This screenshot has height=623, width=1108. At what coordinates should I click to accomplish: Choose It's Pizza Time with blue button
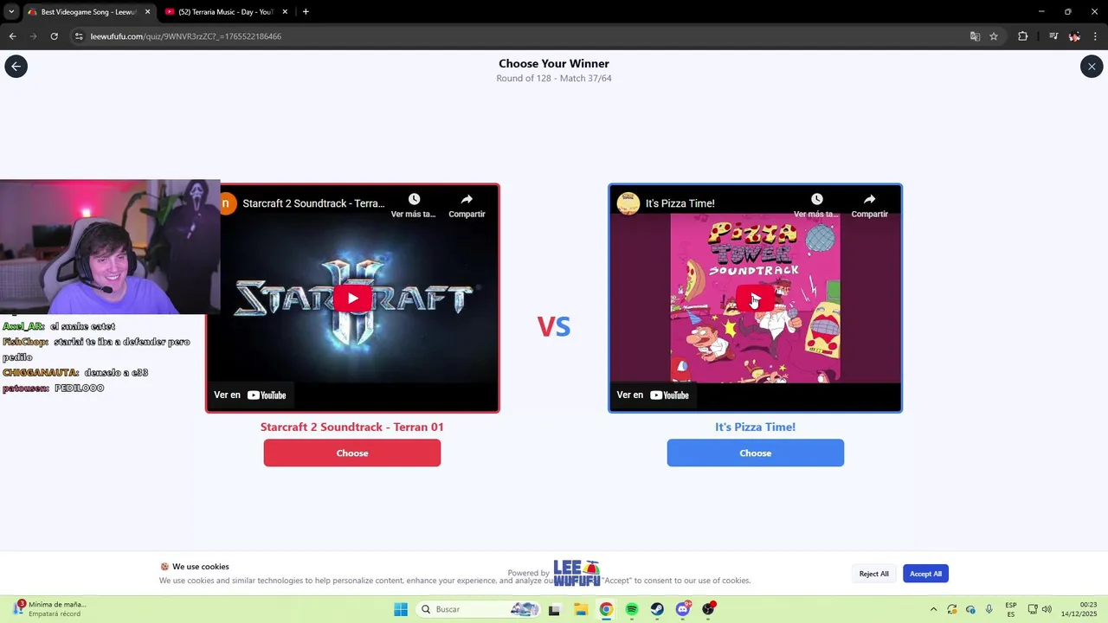pos(755,453)
